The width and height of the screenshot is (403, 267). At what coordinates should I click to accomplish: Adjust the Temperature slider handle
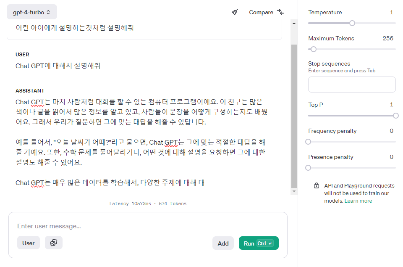tap(352, 23)
